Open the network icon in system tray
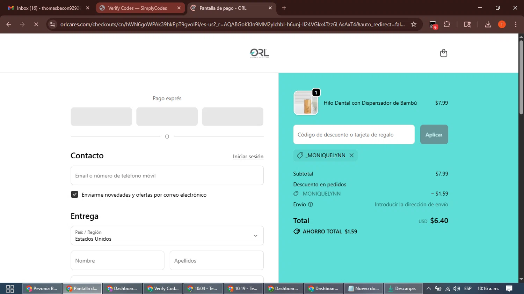 click(447, 289)
